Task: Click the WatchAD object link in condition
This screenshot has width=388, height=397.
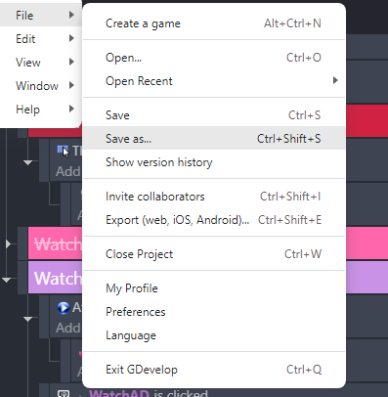Action: click(119, 393)
